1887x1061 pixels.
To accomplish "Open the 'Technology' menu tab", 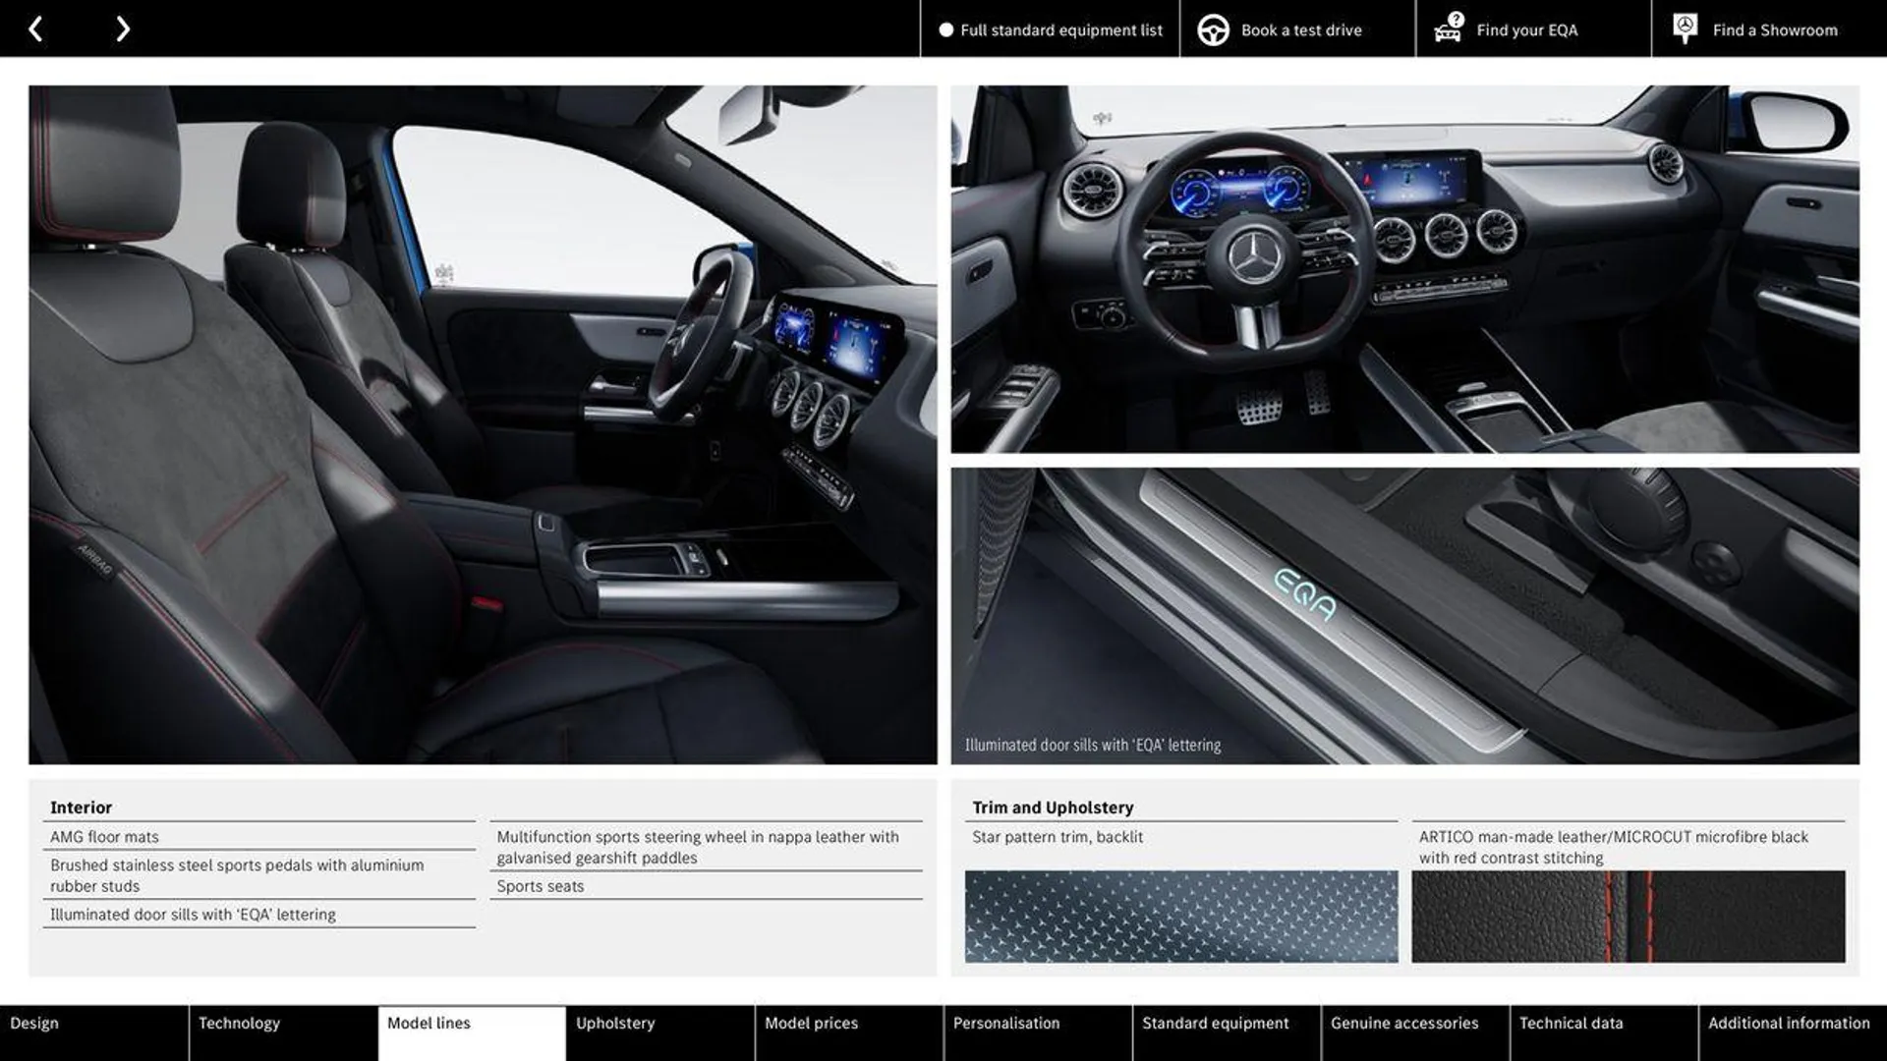I will [239, 1022].
